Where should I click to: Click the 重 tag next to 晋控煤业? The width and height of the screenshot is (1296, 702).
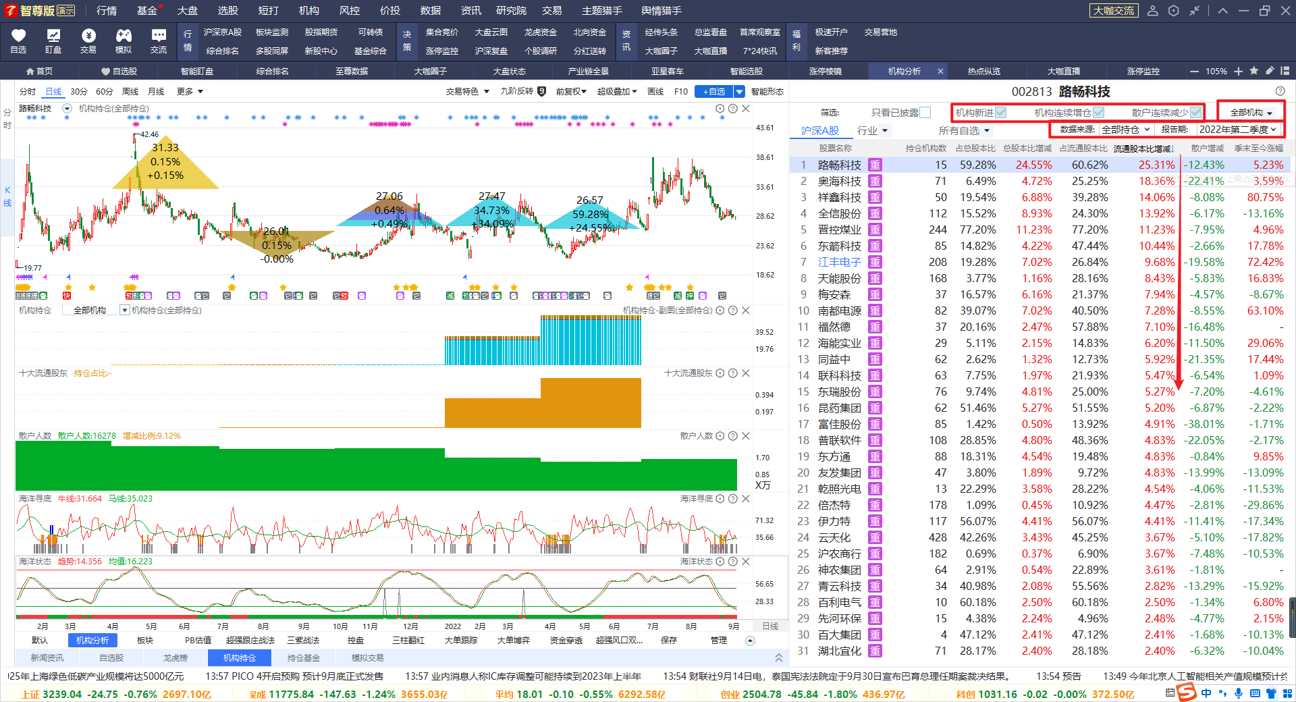875,230
